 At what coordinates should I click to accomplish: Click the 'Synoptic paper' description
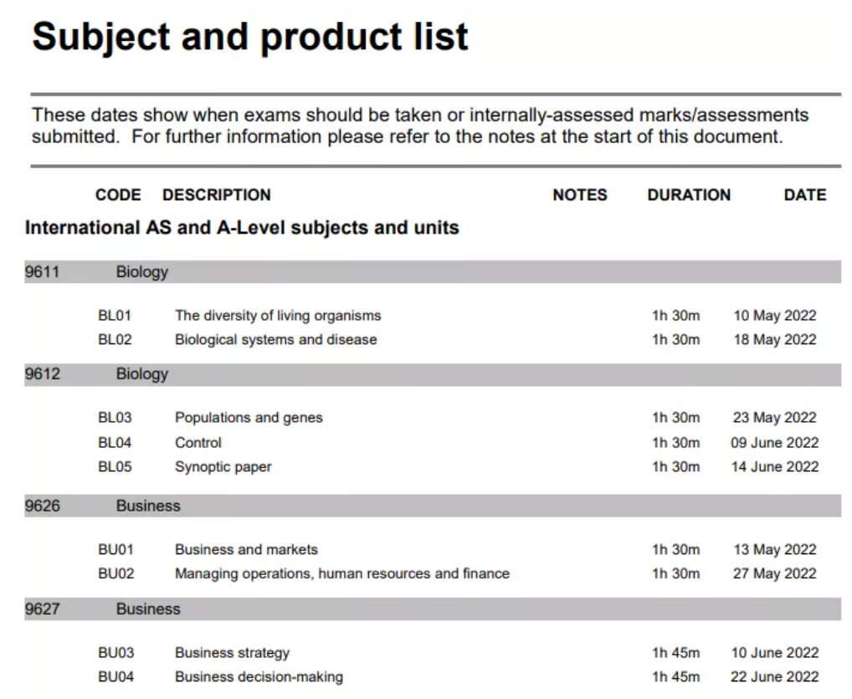pos(223,467)
